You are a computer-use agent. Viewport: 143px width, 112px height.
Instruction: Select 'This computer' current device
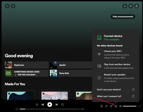[x=112, y=40]
